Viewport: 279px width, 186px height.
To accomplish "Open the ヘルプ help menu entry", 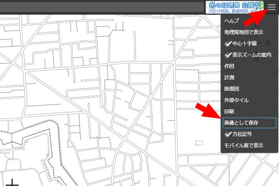I will click(232, 21).
